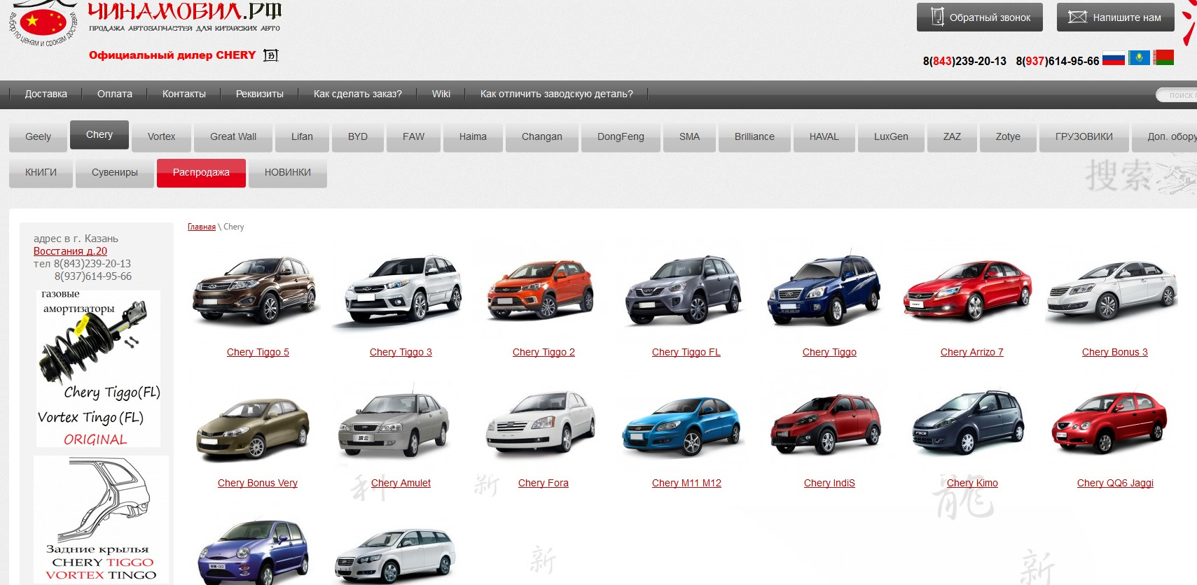Select the Chery brand tab
This screenshot has width=1197, height=585.
tap(99, 135)
